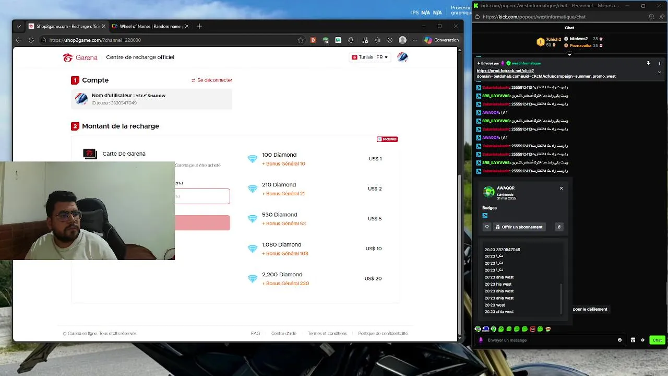Open the pinned message three-dot menu
The height and width of the screenshot is (376, 668).
[659, 63]
